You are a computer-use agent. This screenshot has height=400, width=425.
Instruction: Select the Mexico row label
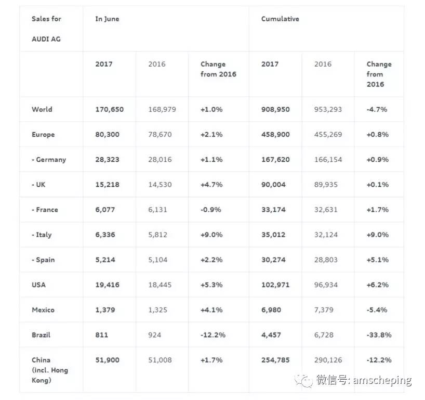43,309
